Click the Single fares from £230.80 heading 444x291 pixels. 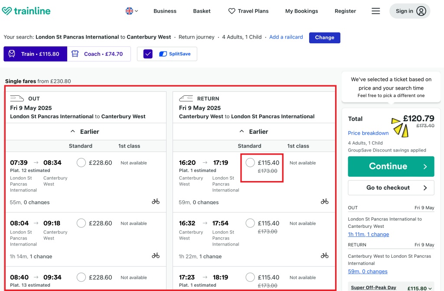38,81
